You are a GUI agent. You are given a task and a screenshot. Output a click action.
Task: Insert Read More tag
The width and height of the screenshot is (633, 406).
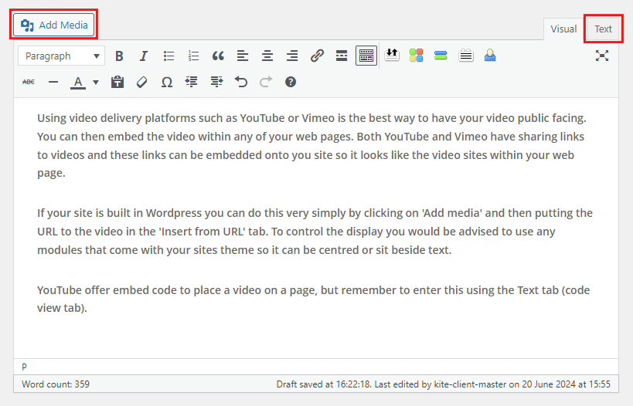[x=342, y=56]
